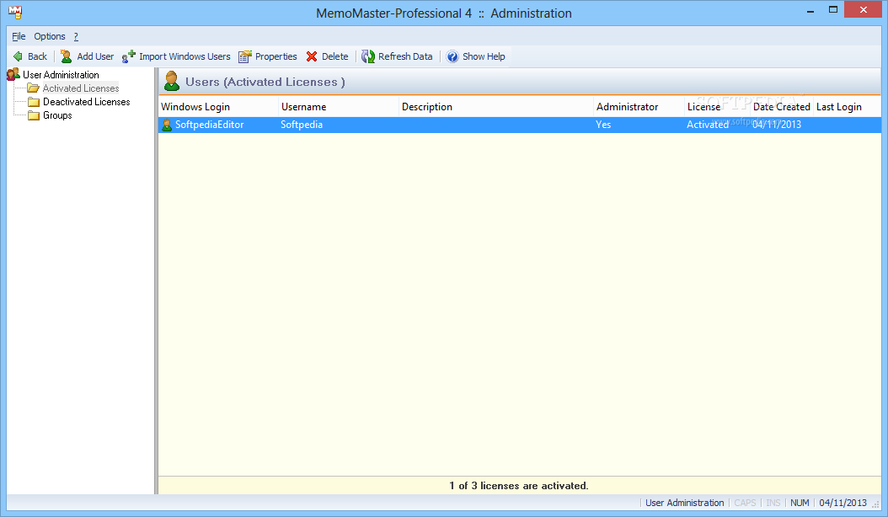Click the red X Delete icon
888x517 pixels.
tap(312, 56)
